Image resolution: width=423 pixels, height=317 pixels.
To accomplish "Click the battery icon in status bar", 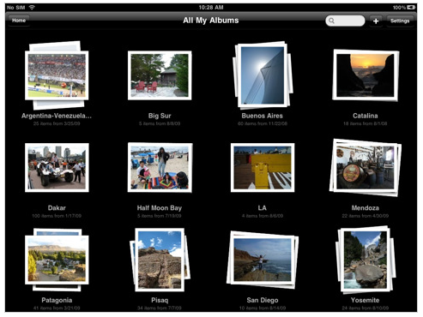I will [x=411, y=7].
